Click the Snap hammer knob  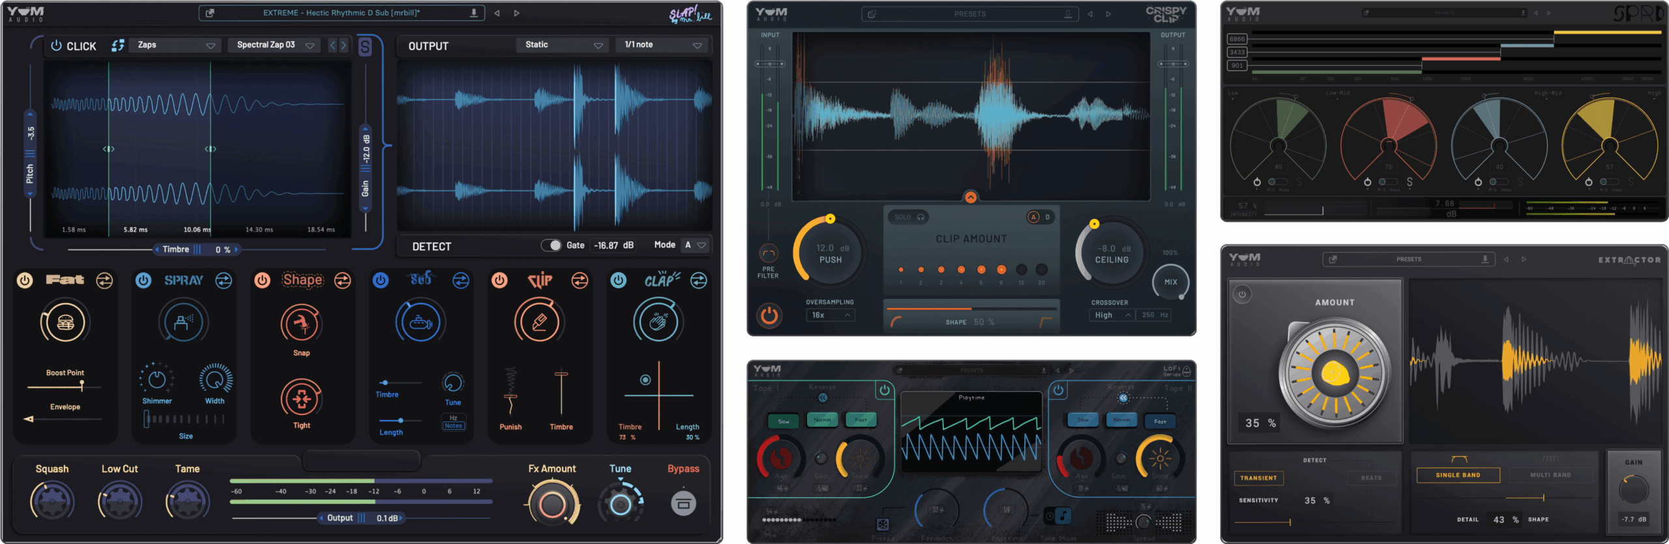[301, 322]
